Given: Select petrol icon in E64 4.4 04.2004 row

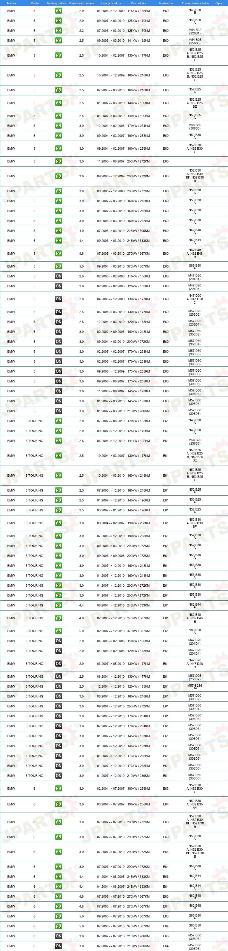Looking at the screenshot, I should [x=58, y=887].
